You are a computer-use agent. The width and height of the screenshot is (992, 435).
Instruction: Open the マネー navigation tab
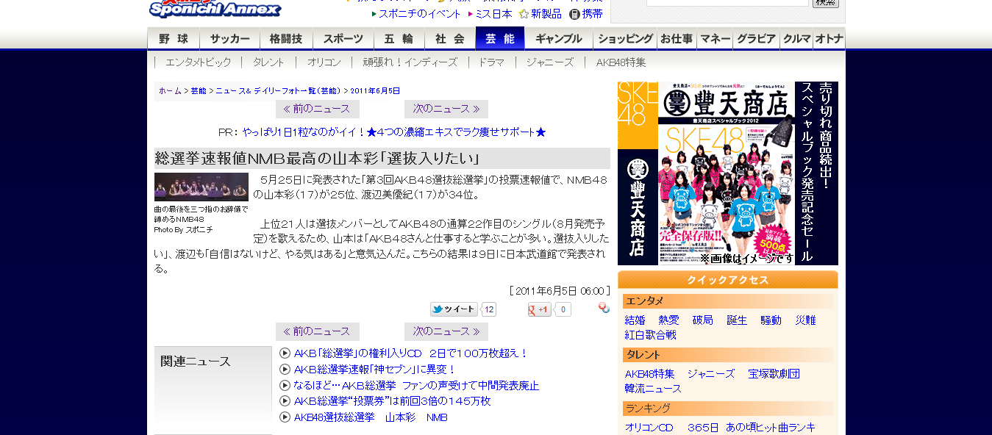(x=715, y=39)
